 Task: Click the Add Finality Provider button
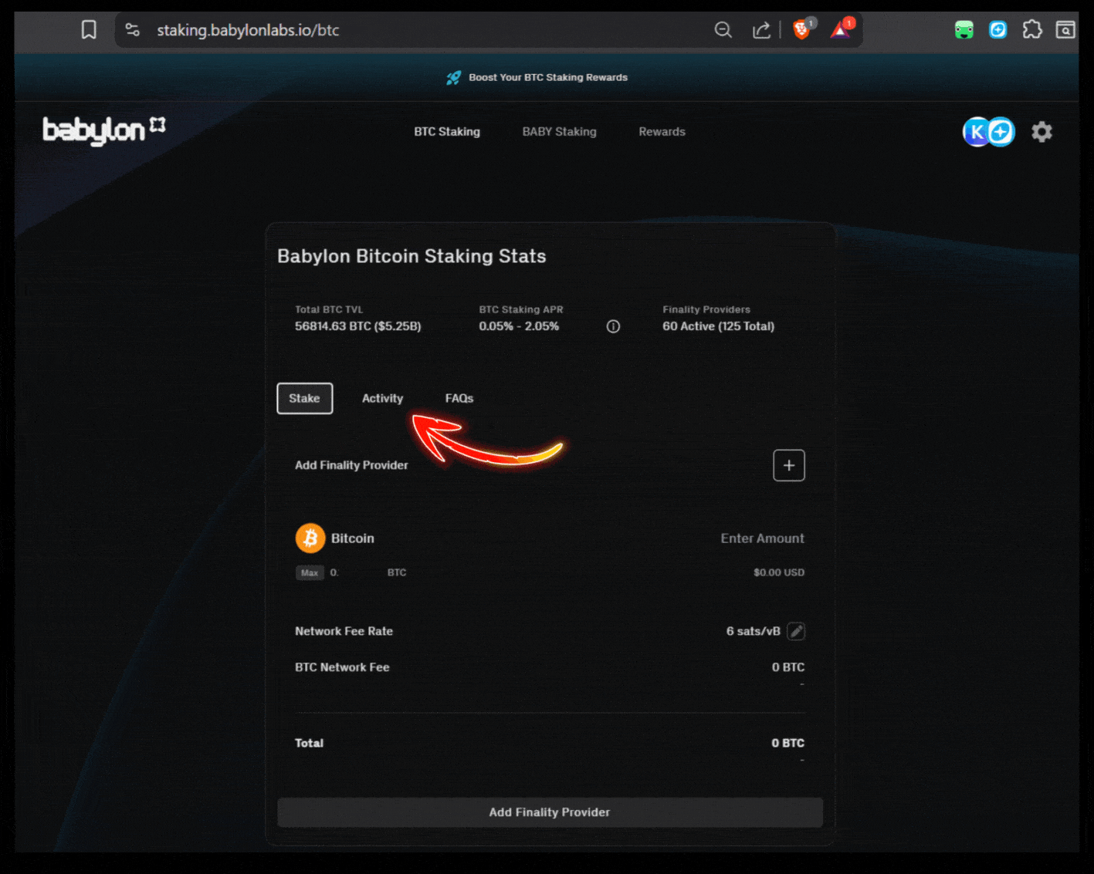[549, 812]
